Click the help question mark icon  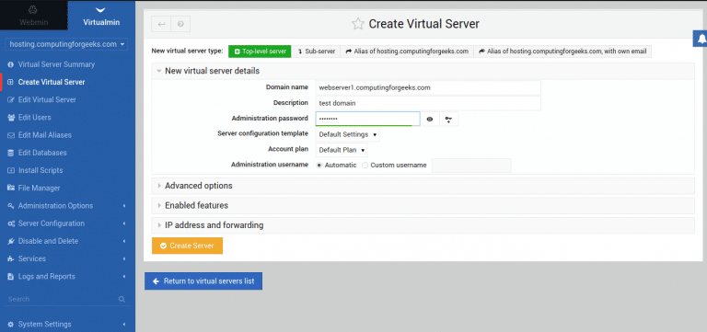point(180,24)
